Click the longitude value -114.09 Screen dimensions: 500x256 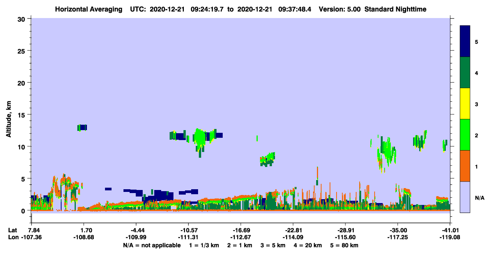[x=293, y=237]
